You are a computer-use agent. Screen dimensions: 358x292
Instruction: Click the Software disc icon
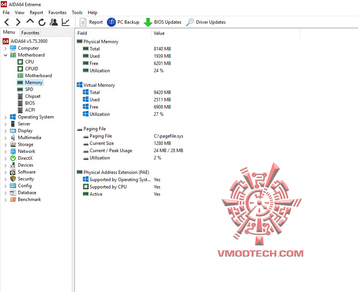pos(13,172)
